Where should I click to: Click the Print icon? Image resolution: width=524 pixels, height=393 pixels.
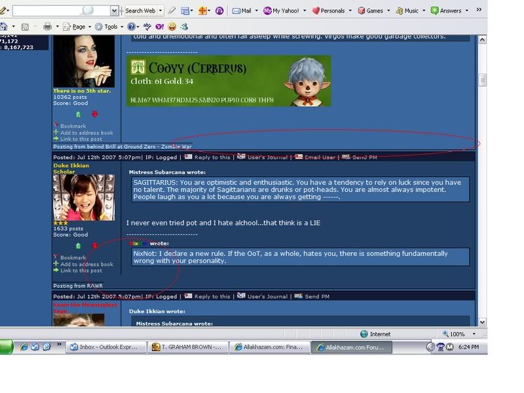pos(47,26)
